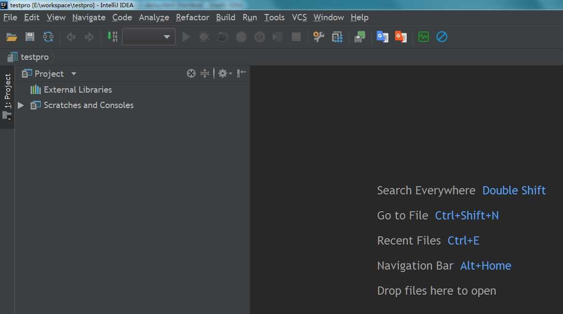Open the Analyze menu
Viewport: 563px width, 314px height.
[154, 17]
